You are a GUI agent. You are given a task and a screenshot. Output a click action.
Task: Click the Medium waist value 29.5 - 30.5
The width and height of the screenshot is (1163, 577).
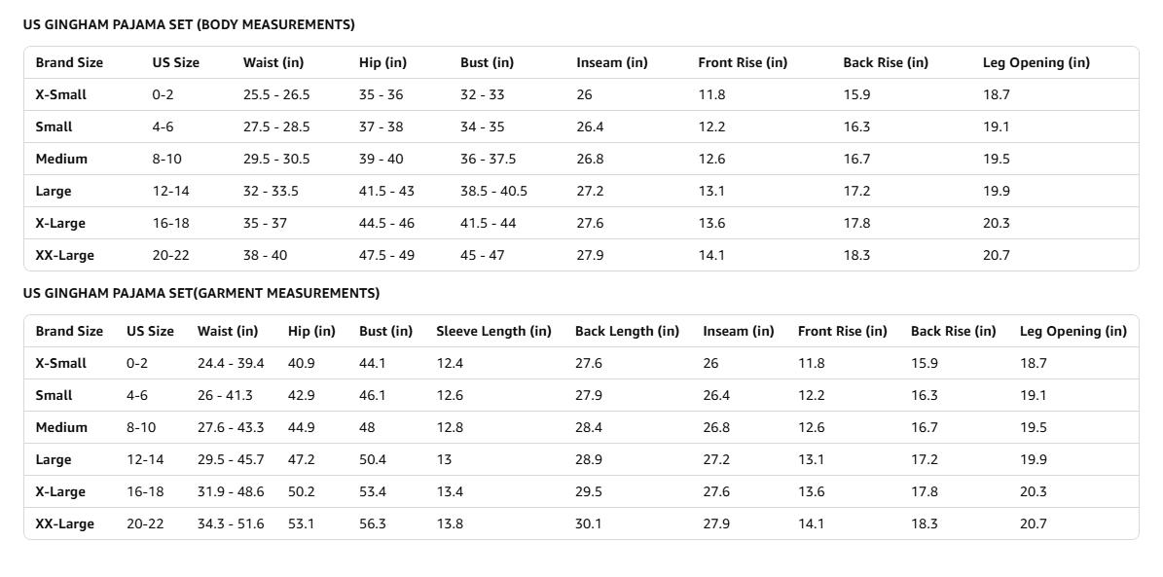(276, 159)
